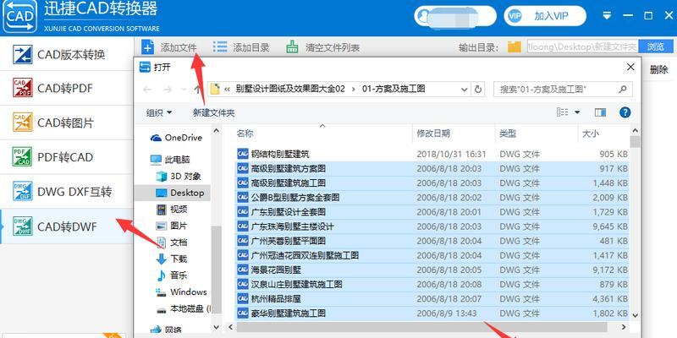Select the file 广东珠海别墅主楼设计
This screenshot has width=677, height=338.
point(432,226)
